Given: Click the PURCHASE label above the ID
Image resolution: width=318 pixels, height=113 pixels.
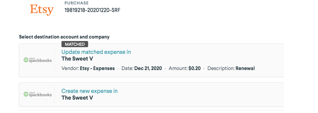Looking at the screenshot, I should 76,3.
